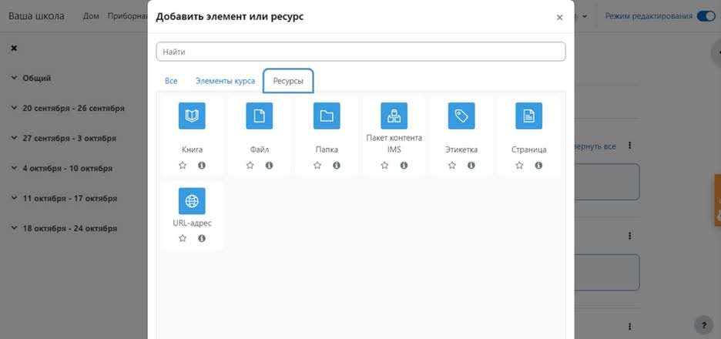Add a URL-адрес resource
This screenshot has height=339, width=721.
(192, 201)
